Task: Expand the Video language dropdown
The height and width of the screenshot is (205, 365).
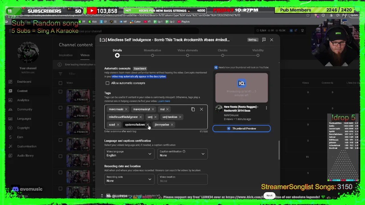Action: 129,154
